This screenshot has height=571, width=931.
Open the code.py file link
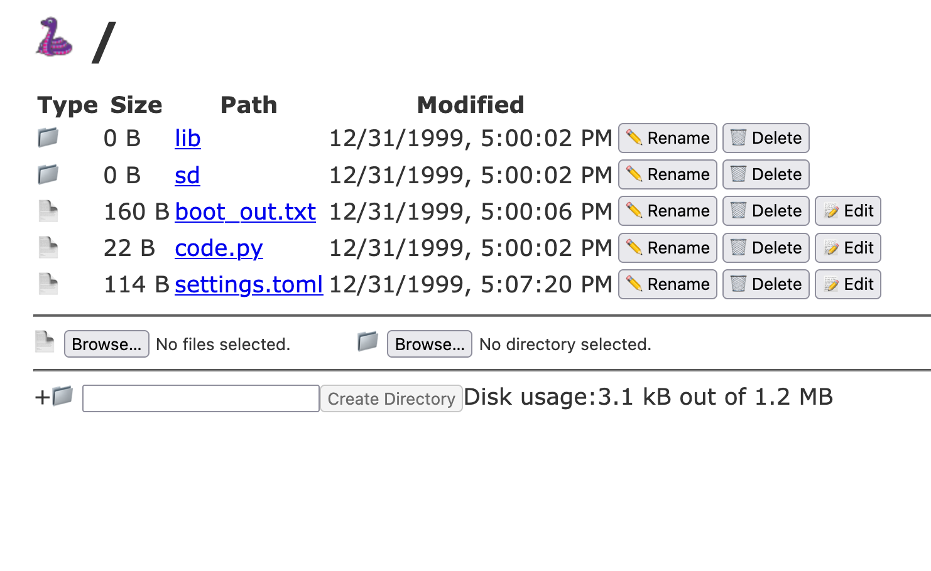pyautogui.click(x=219, y=248)
